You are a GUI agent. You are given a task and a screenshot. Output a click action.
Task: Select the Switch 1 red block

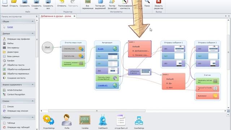[140, 49]
